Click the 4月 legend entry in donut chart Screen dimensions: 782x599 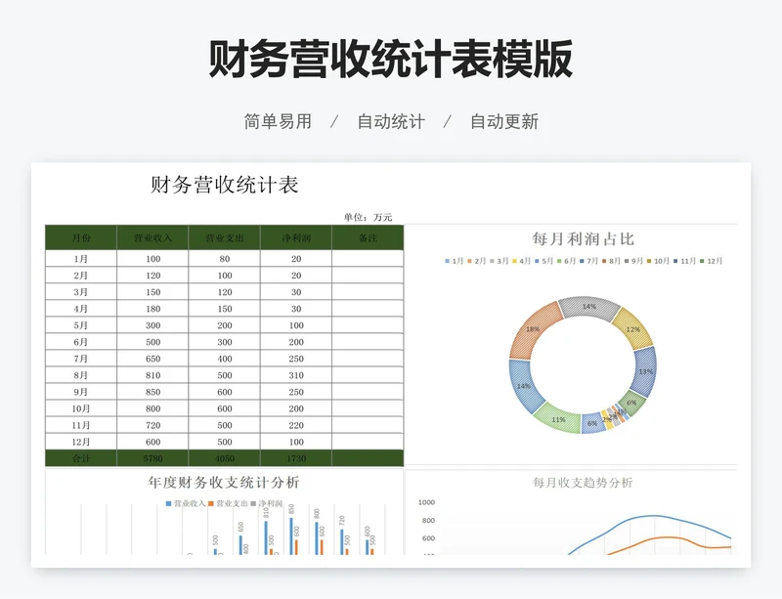(521, 261)
